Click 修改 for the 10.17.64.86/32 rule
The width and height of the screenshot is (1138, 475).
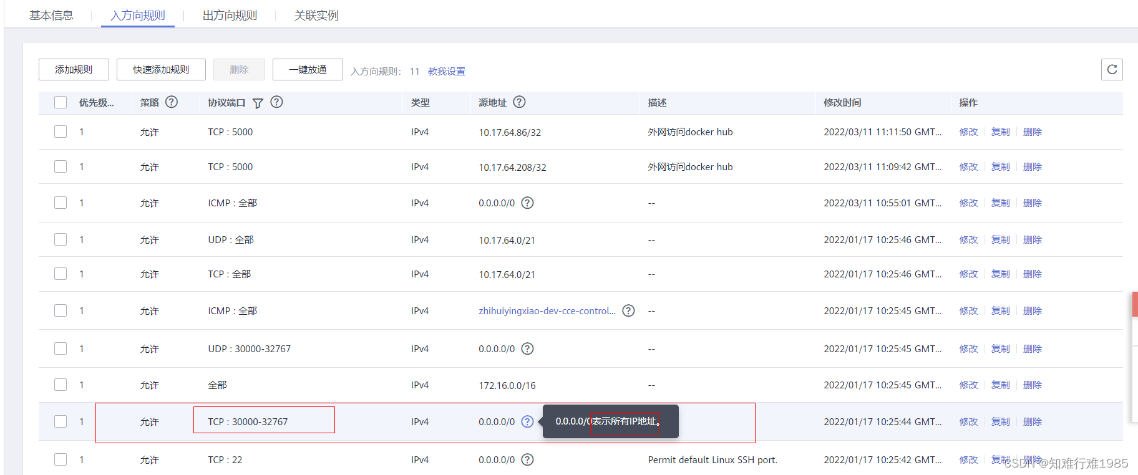tap(968, 132)
